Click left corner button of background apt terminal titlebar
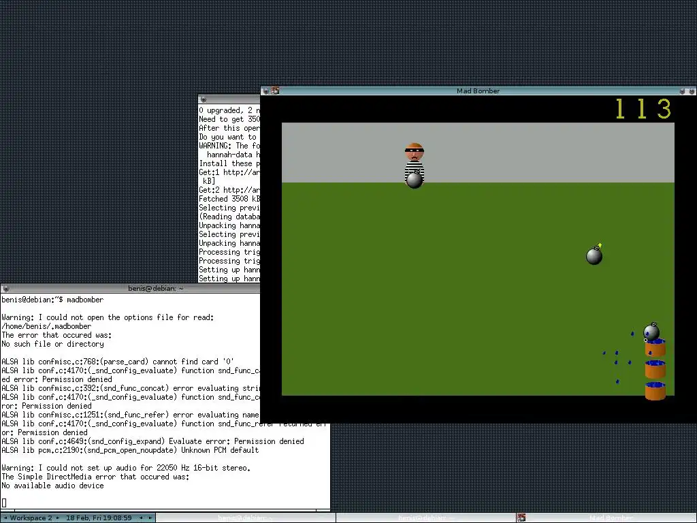The width and height of the screenshot is (697, 523). point(204,99)
